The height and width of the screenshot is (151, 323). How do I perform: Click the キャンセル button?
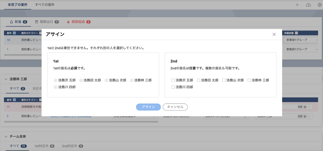tap(175, 107)
